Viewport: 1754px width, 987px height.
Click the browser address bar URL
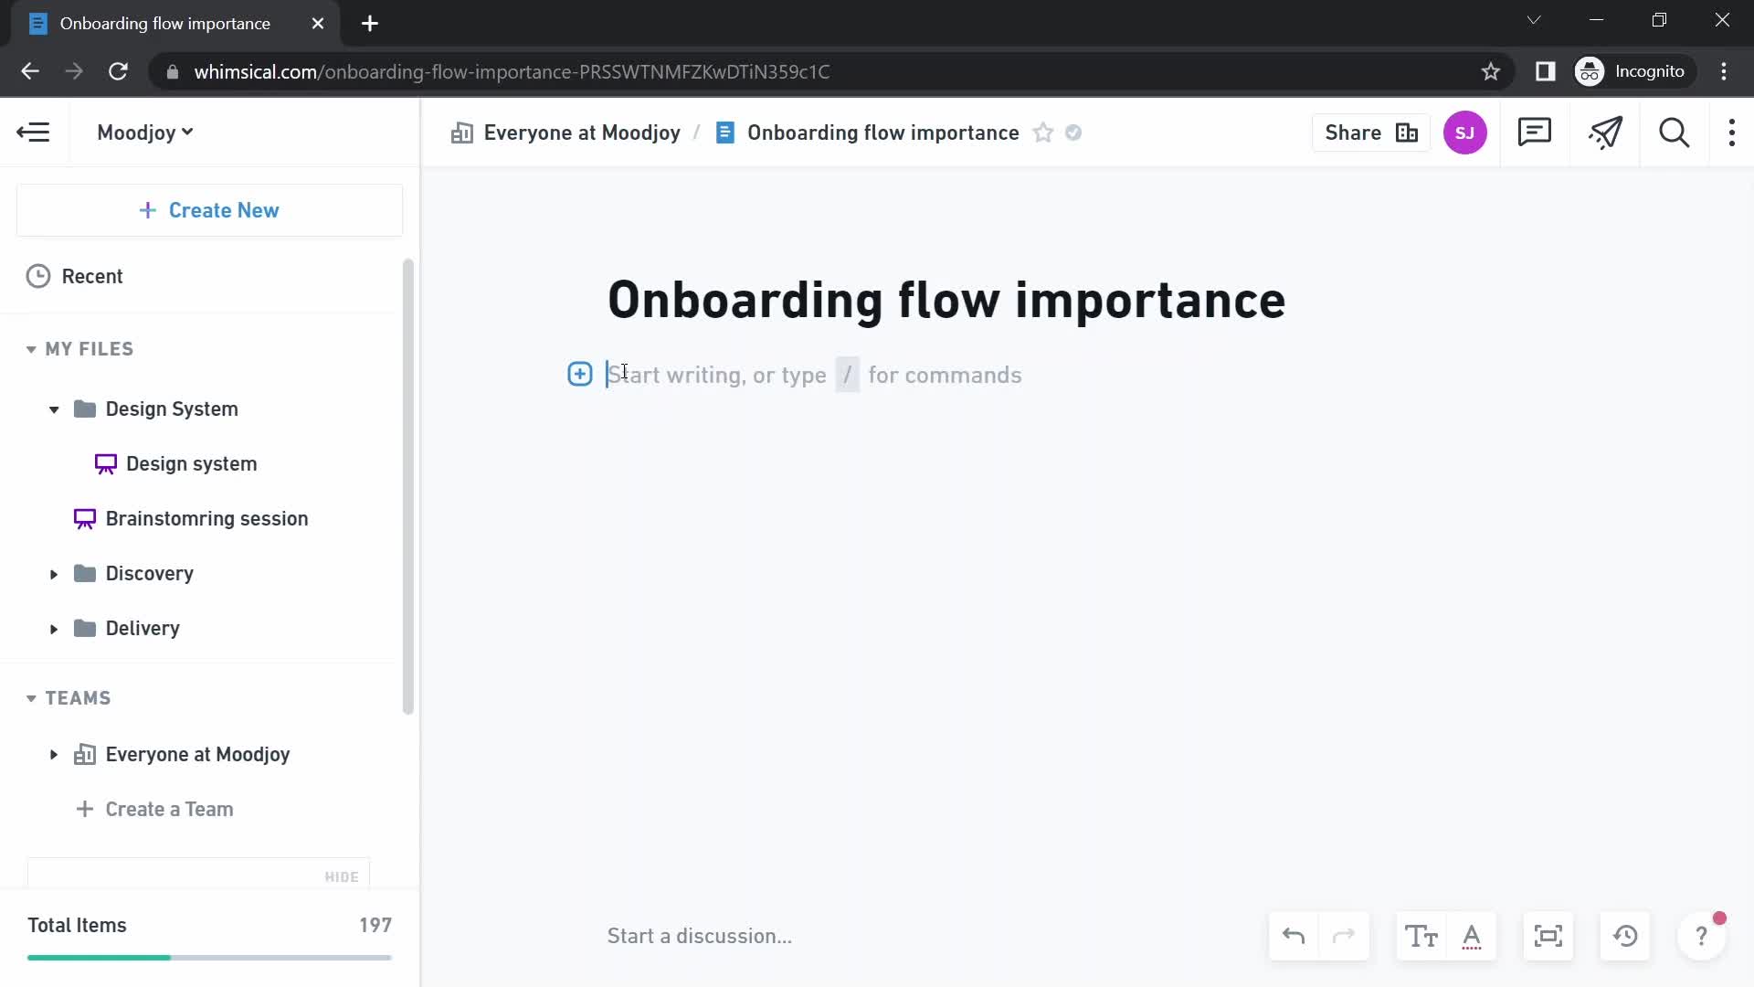click(512, 72)
